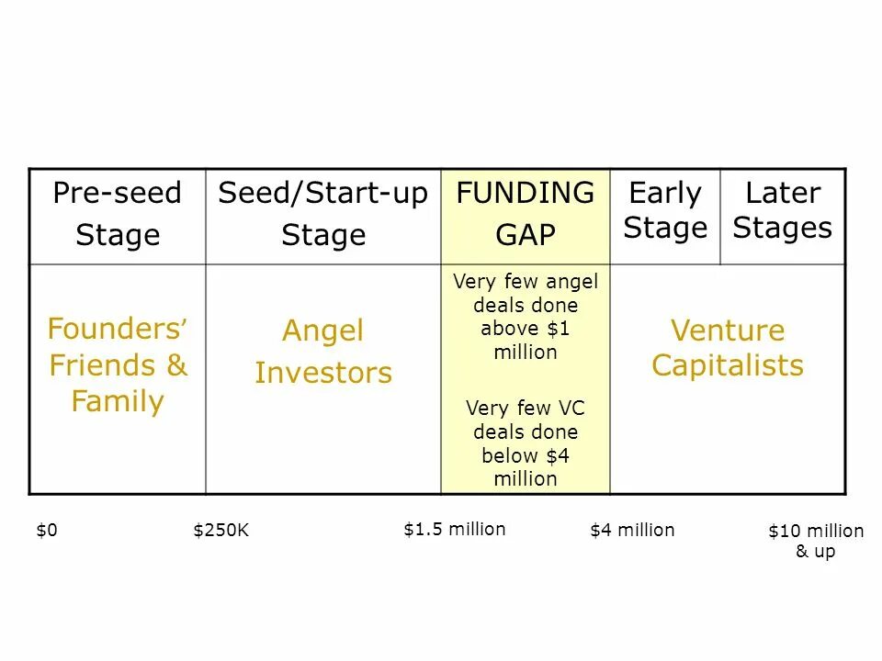Select the gold word Venture
Image resolution: width=882 pixels, height=661 pixels.
click(728, 330)
